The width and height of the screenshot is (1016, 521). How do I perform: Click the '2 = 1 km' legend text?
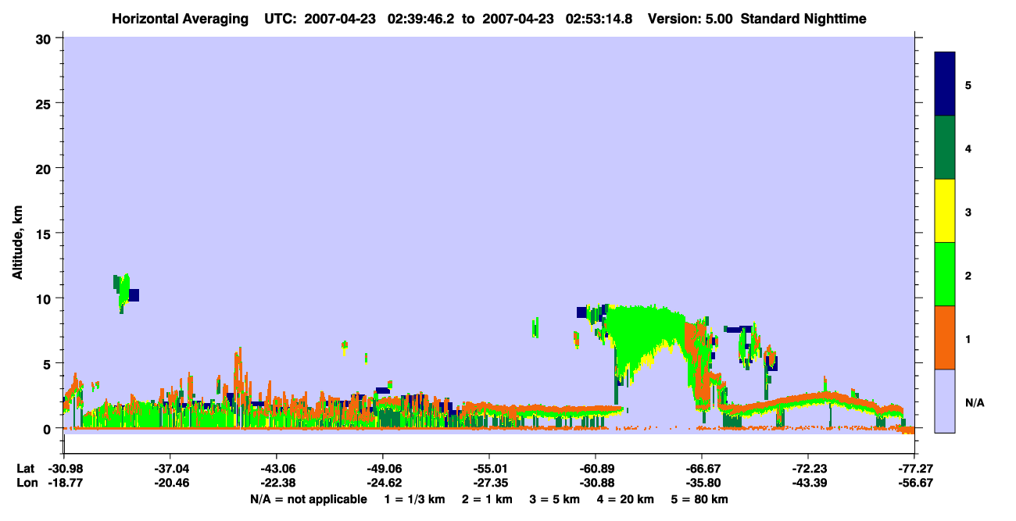click(487, 499)
